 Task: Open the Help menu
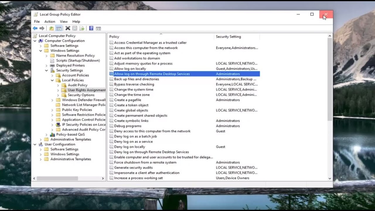(76, 21)
